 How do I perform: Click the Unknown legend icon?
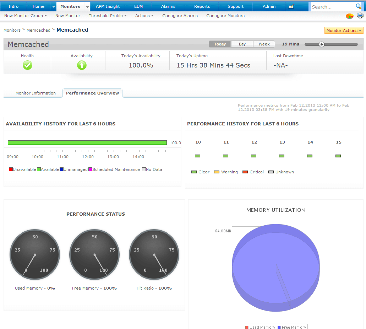271,172
